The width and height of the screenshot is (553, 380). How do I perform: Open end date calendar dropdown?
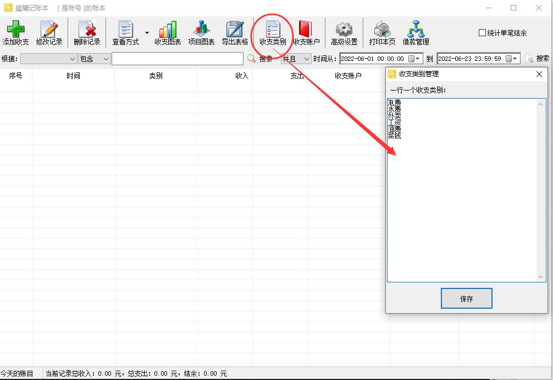(x=512, y=59)
